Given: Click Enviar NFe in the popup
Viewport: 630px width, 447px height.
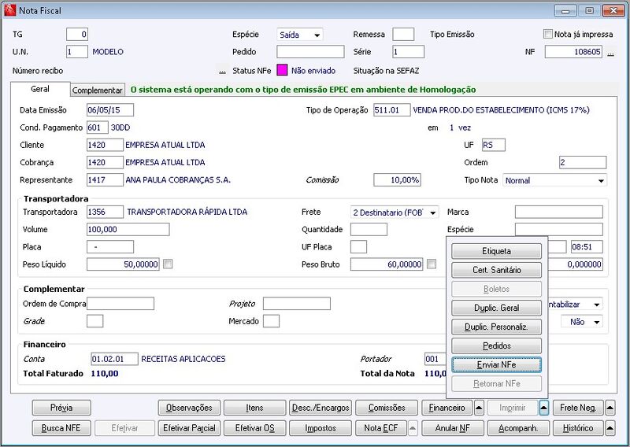Looking at the screenshot, I should coord(497,364).
